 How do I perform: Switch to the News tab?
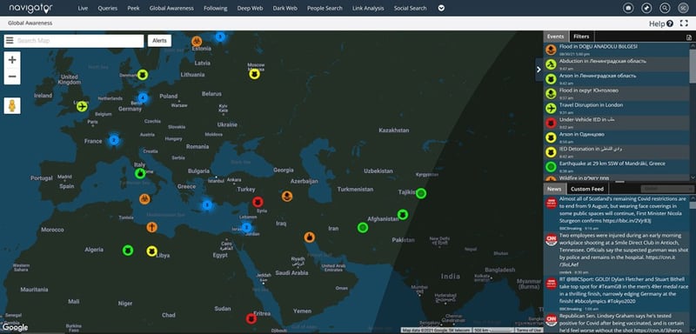554,189
